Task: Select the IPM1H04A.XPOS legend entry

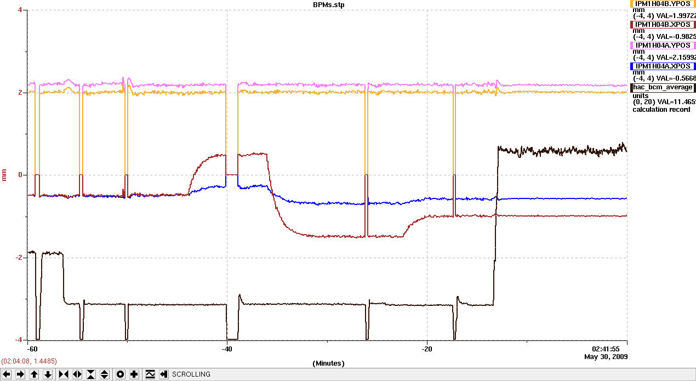Action: (663, 66)
